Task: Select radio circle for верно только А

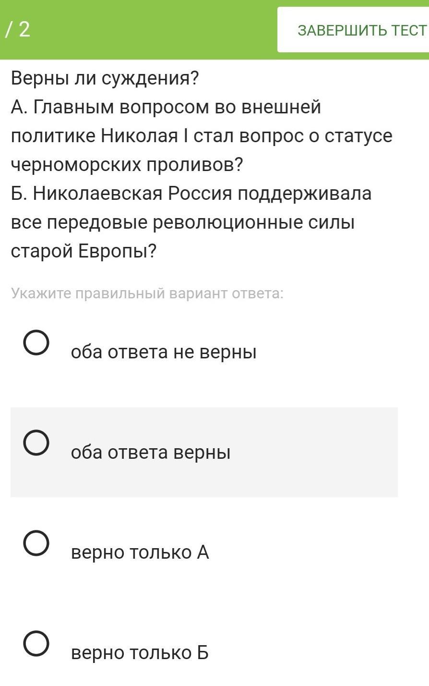Action: [x=36, y=543]
